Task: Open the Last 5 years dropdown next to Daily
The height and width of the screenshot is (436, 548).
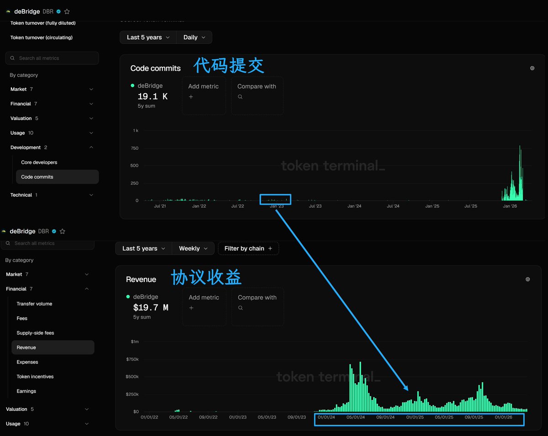Action: [148, 37]
